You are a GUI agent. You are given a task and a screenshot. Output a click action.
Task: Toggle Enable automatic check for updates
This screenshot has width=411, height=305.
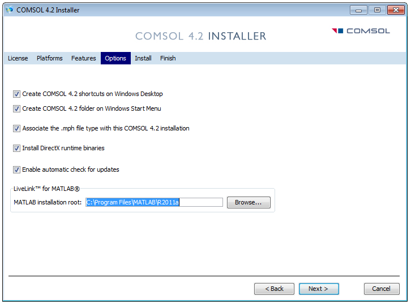(16, 170)
